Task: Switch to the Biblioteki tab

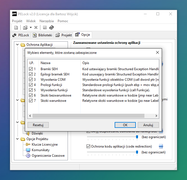Action: (x=42, y=35)
